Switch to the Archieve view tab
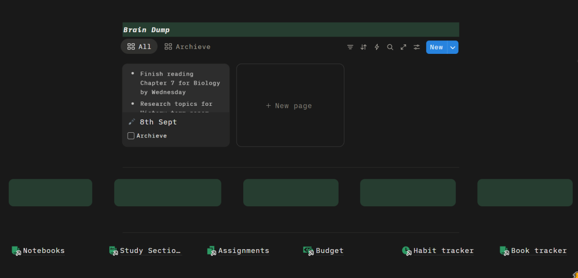The height and width of the screenshot is (278, 578). point(187,47)
